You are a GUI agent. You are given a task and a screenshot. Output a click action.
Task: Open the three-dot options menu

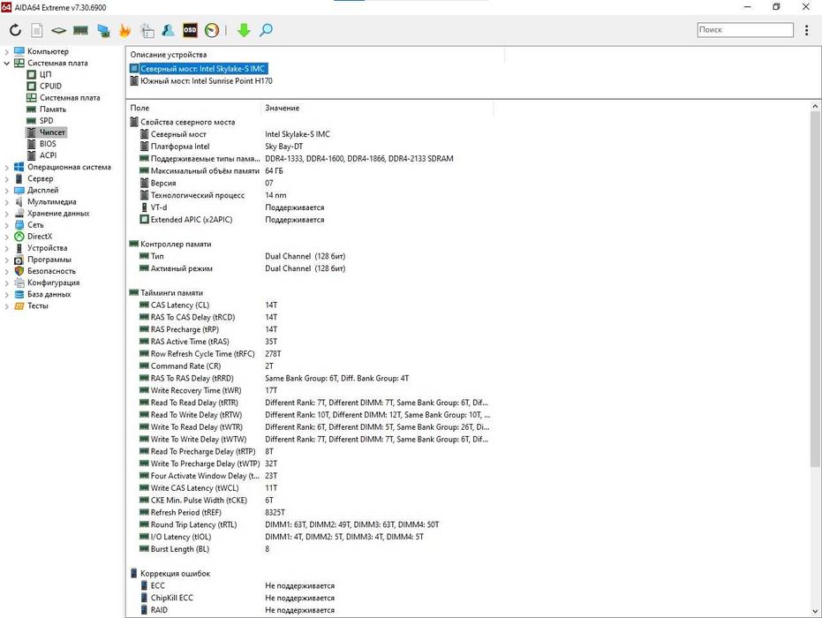point(806,30)
